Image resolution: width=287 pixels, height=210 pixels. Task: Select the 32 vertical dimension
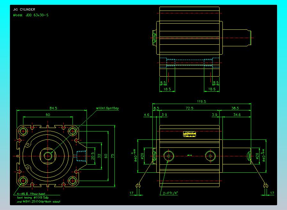[x=99, y=156]
